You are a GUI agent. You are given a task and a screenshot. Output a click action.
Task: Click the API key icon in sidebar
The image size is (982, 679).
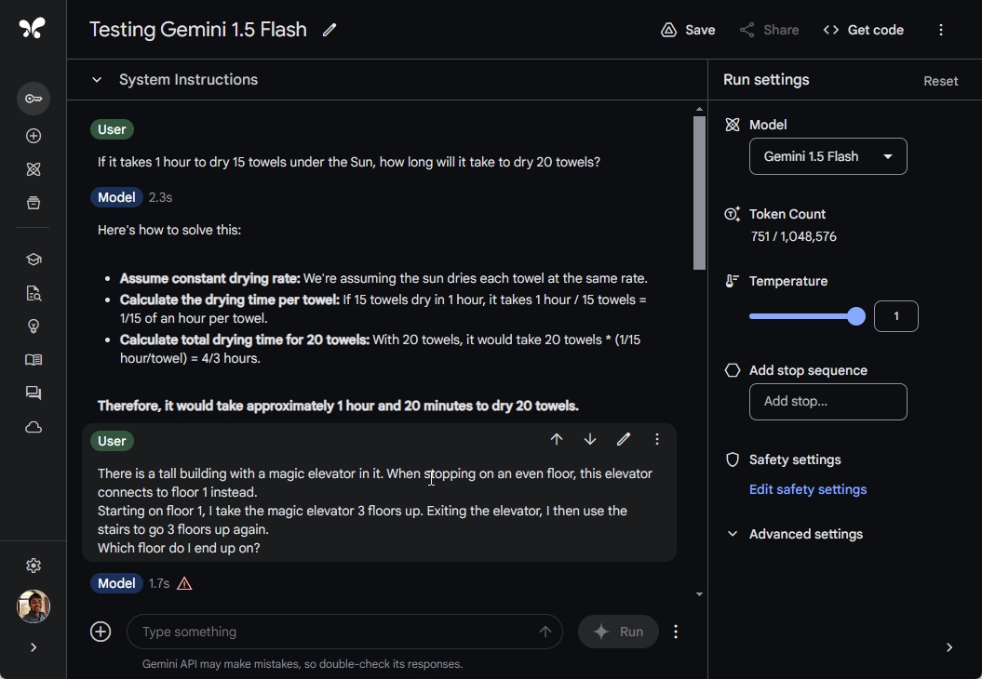pyautogui.click(x=34, y=99)
